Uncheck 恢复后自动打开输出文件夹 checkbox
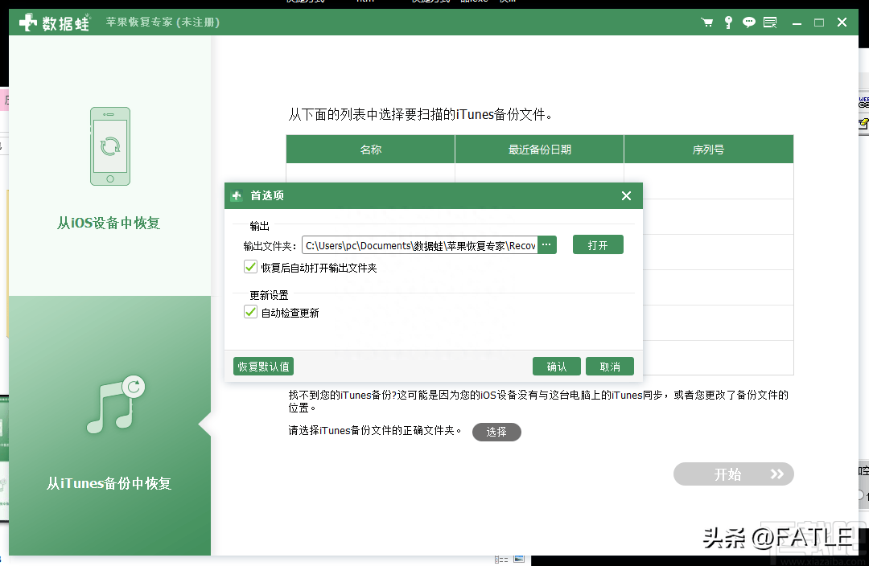The image size is (869, 566). 250,267
